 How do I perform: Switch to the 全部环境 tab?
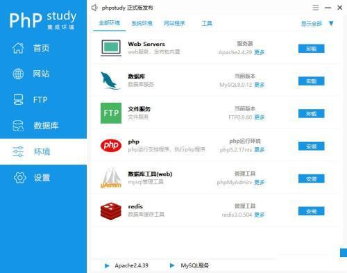tap(110, 23)
